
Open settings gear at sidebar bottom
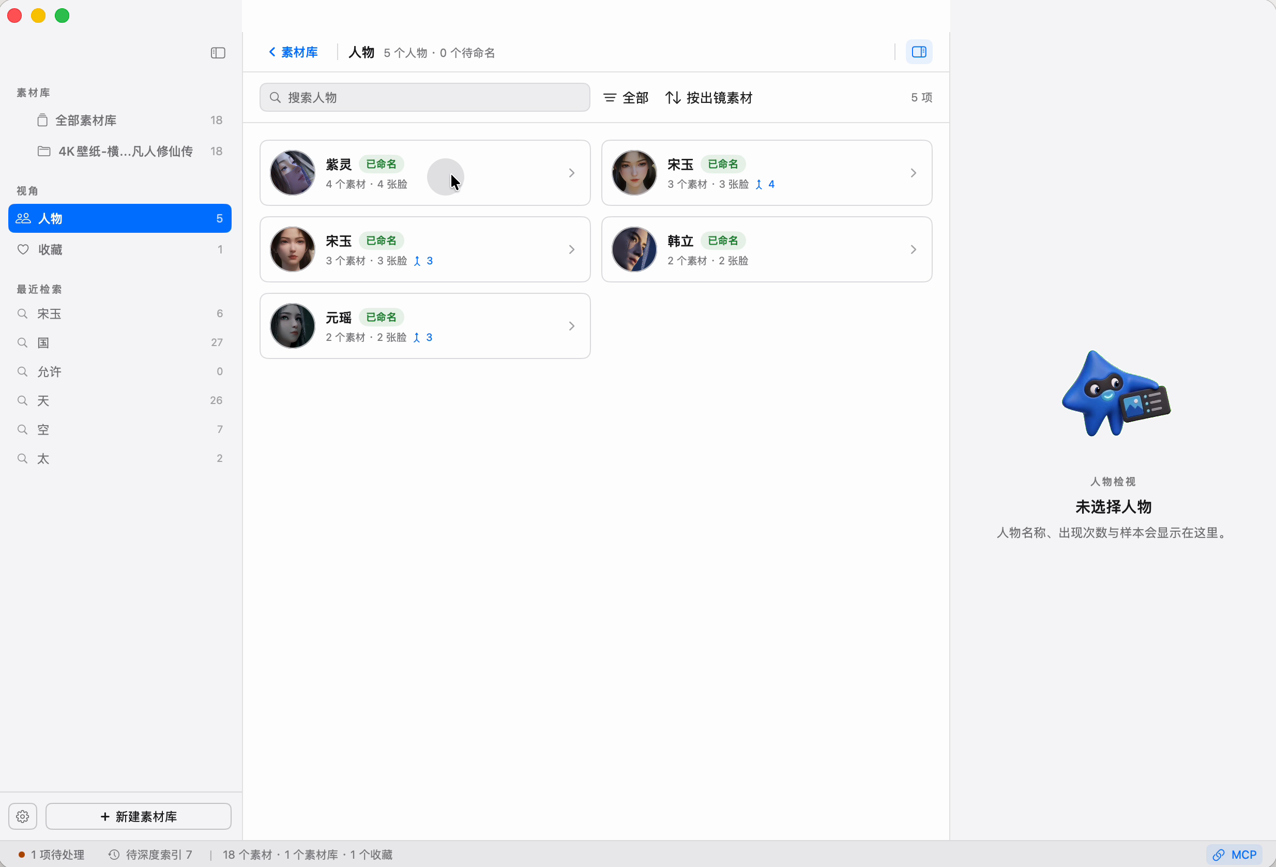click(x=23, y=816)
